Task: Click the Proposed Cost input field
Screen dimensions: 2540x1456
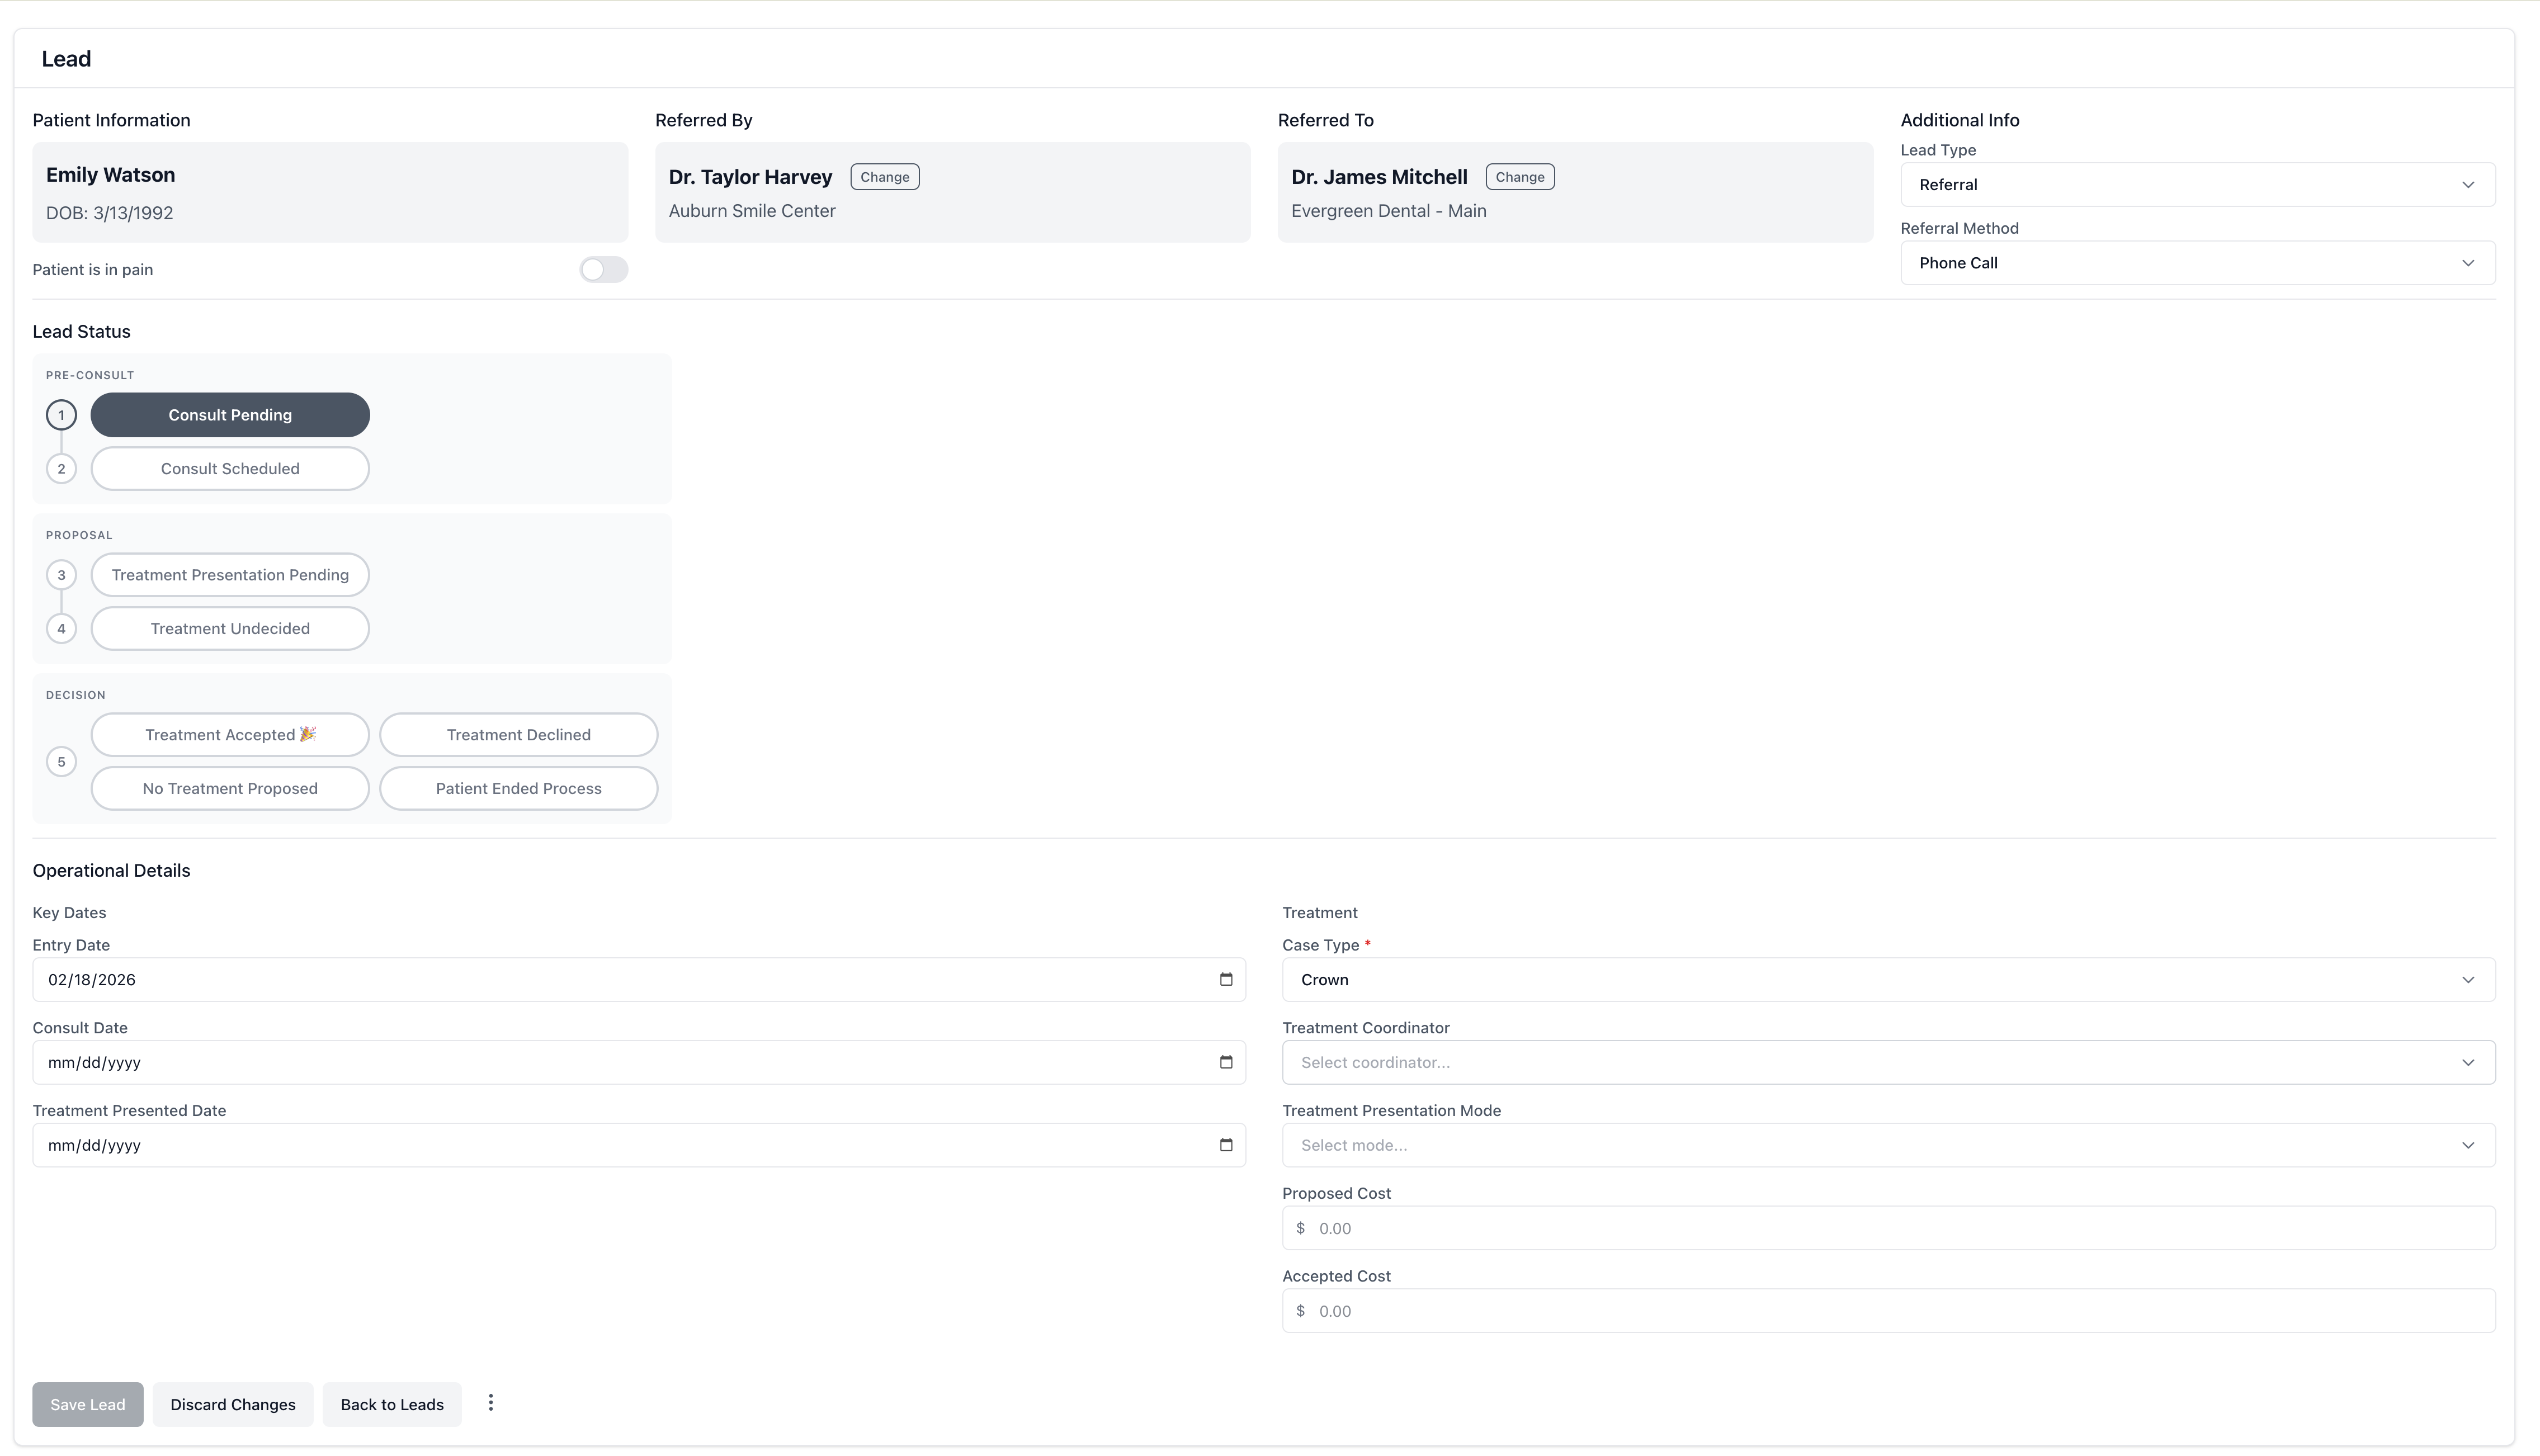Action: point(1888,1227)
